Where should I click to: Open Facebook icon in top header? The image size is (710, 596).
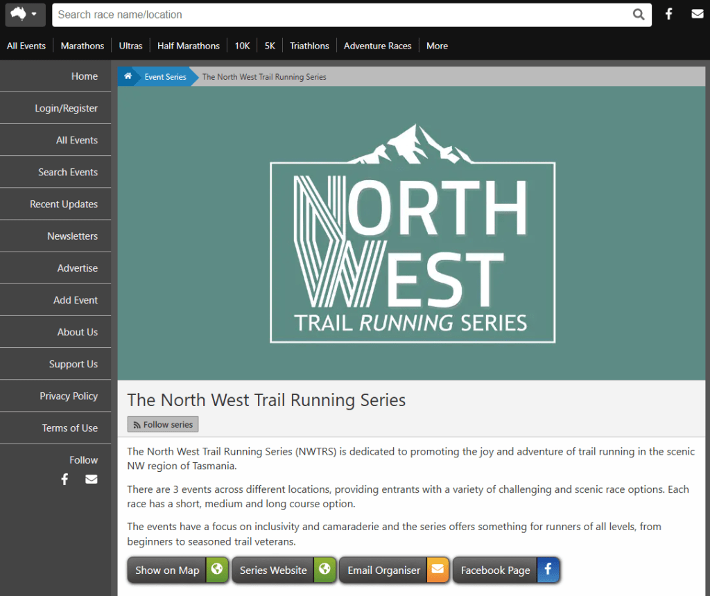point(669,15)
